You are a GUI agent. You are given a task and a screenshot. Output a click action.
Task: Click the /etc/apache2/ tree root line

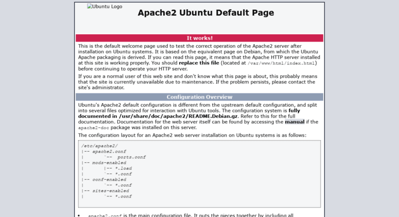pos(100,146)
